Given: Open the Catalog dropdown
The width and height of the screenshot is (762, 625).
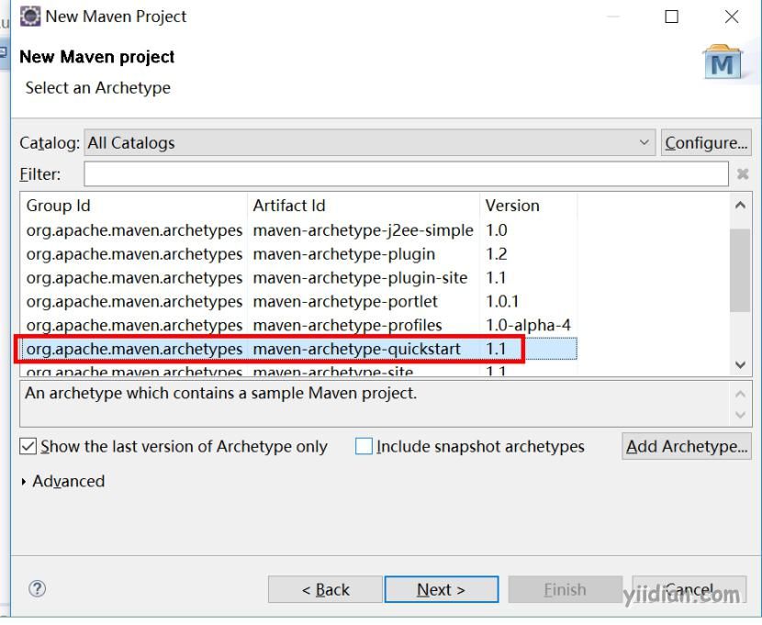Looking at the screenshot, I should 369,143.
